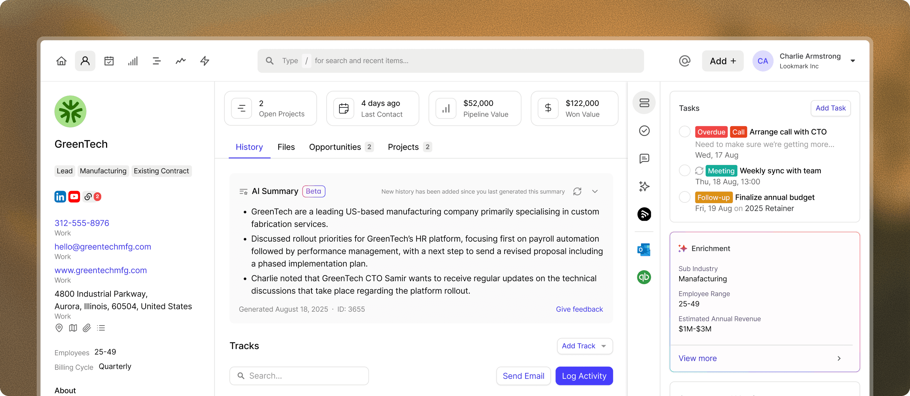
Task: Expand the AI Summary chevron
Action: click(595, 191)
